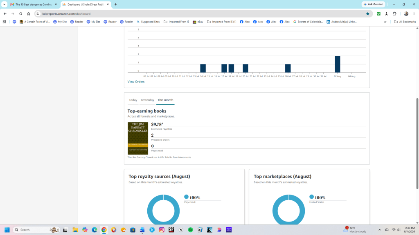Show Today's top-earning books
The width and height of the screenshot is (419, 235).
[133, 100]
